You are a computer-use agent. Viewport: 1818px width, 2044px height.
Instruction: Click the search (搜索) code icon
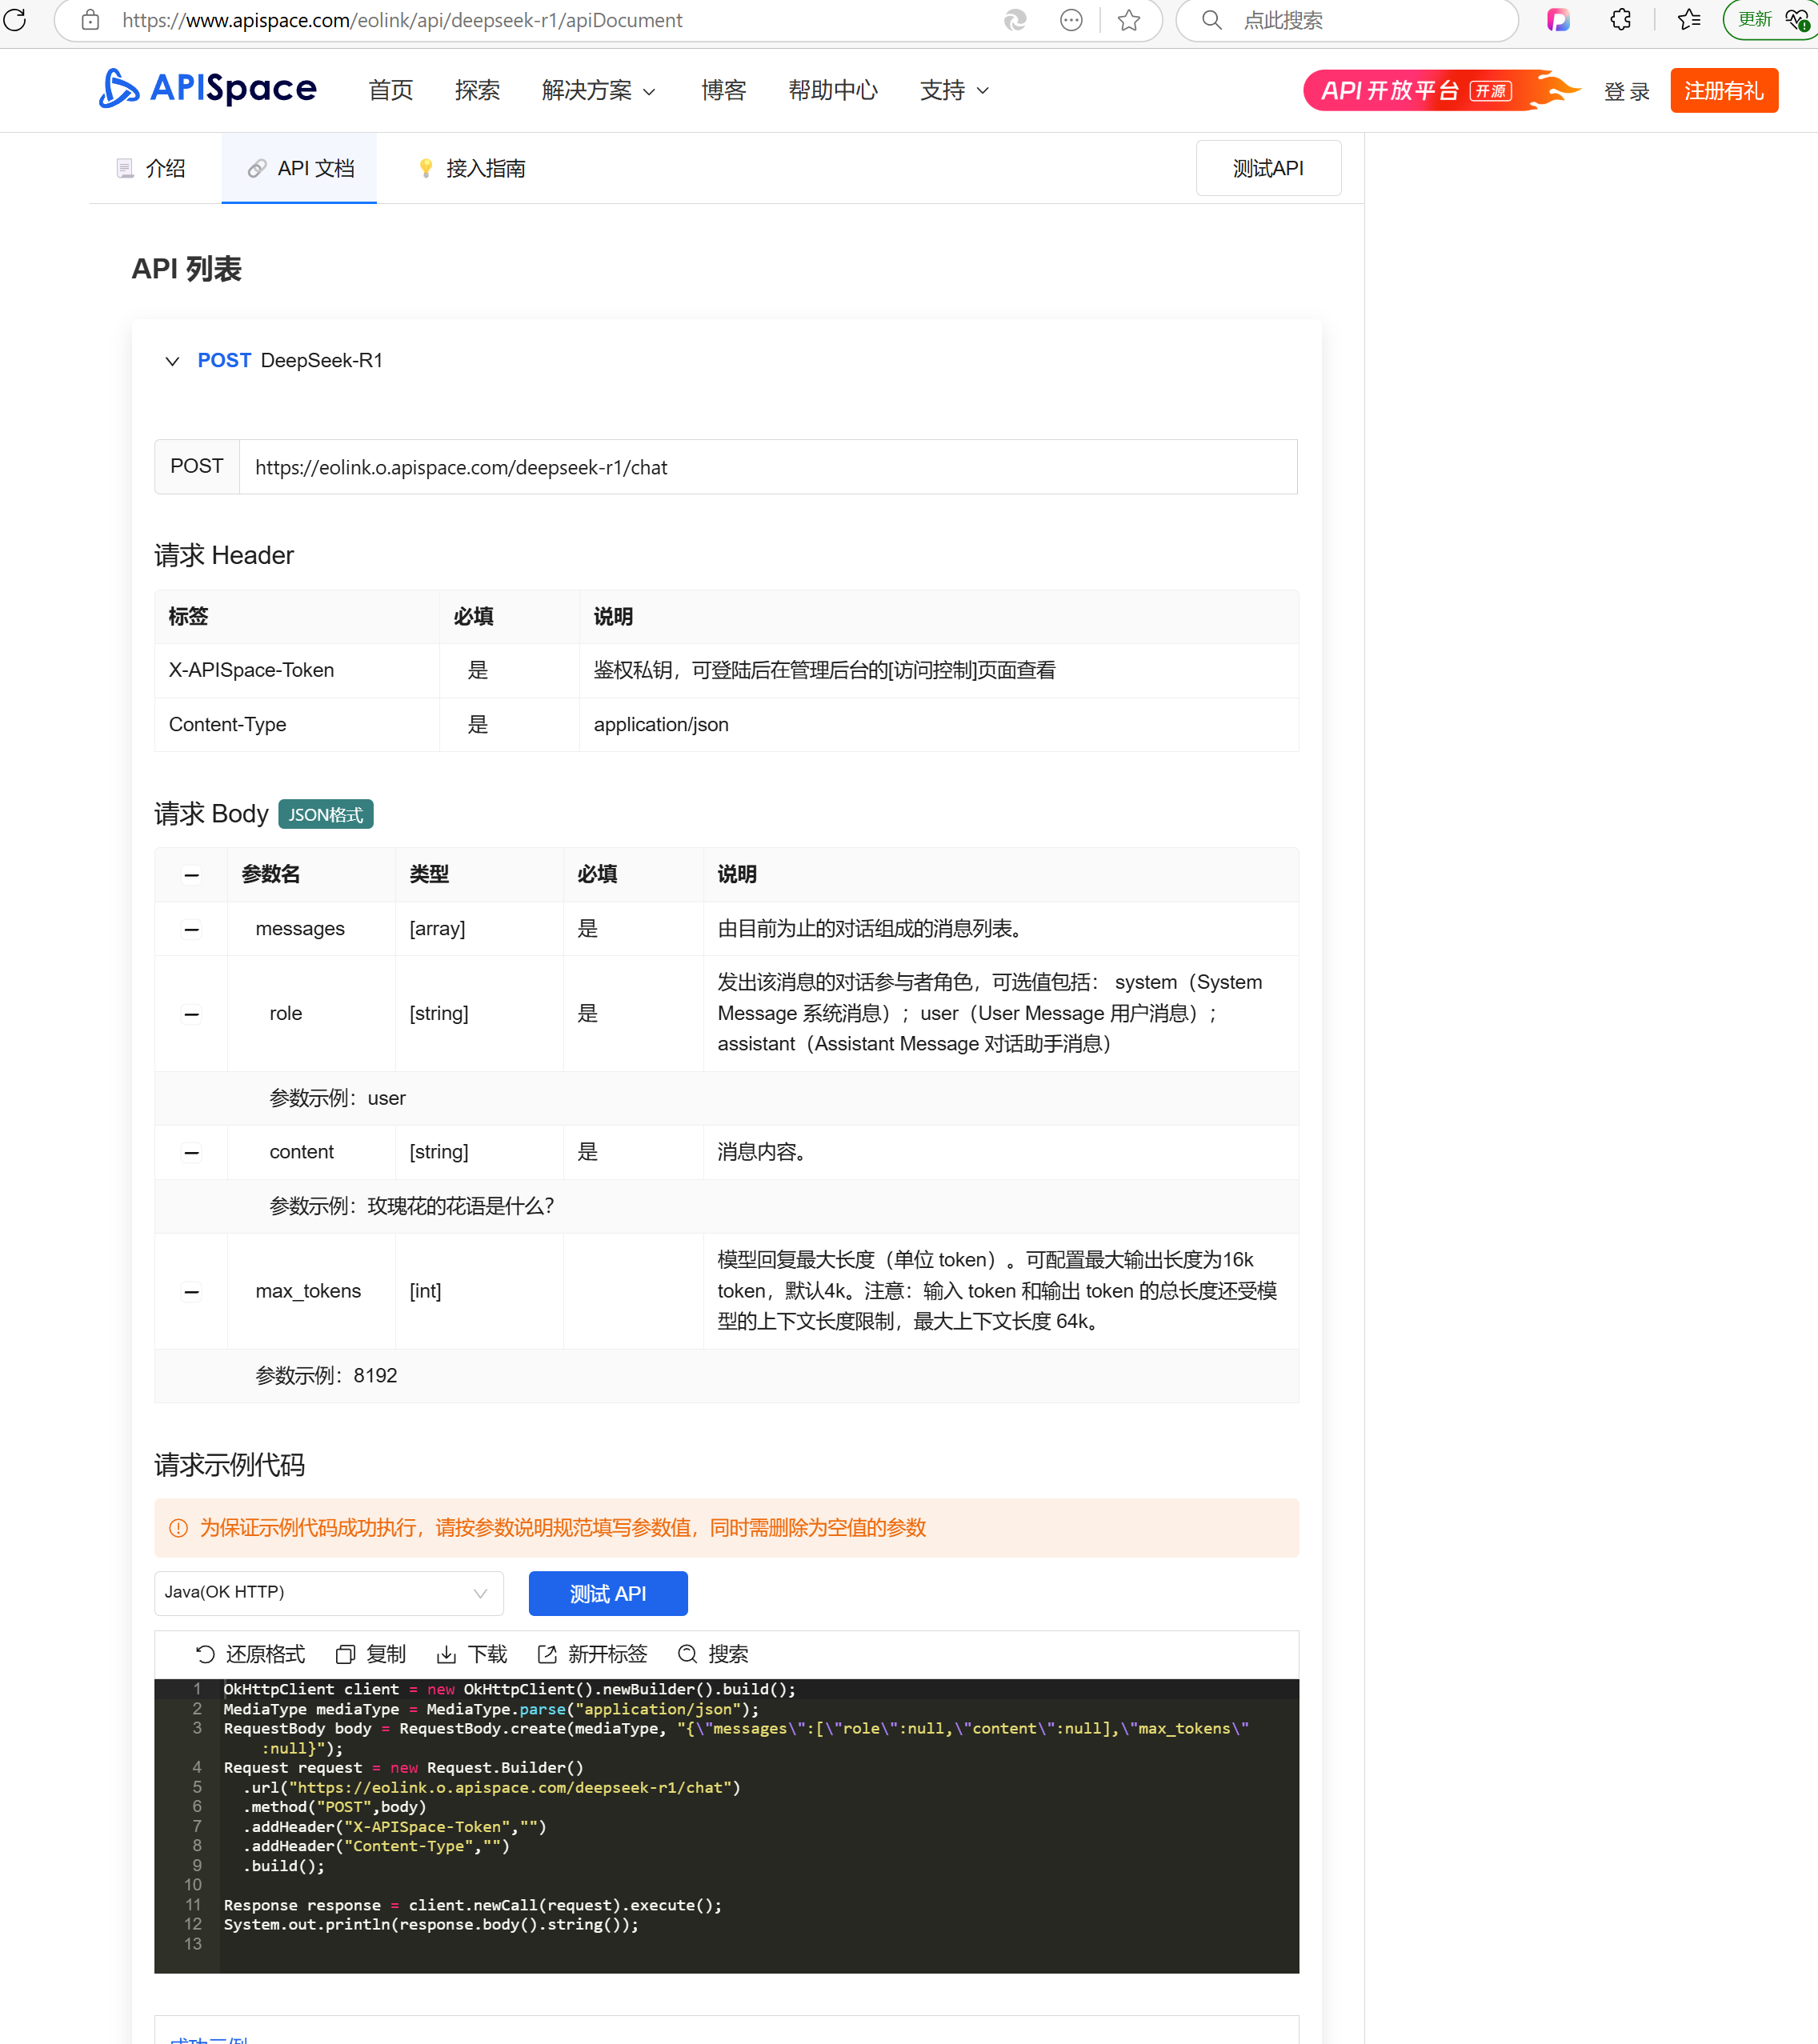click(x=687, y=1654)
